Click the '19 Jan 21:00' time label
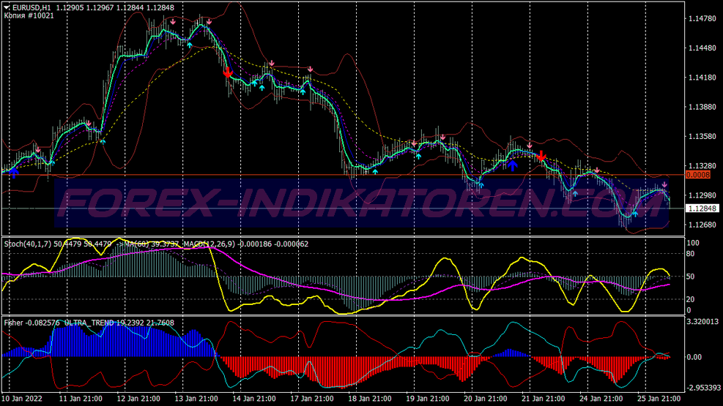The image size is (723, 406). click(428, 399)
